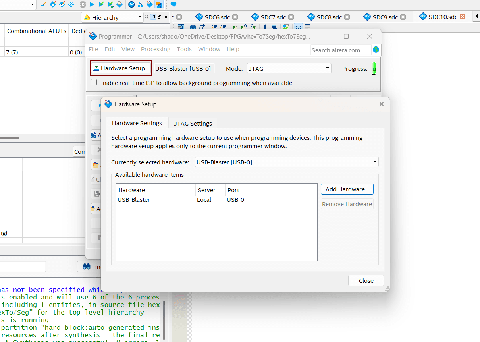Select the Hardware Settings tab
Viewport: 480px width, 342px height.
coord(137,123)
